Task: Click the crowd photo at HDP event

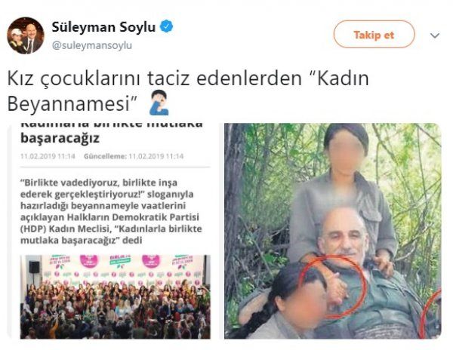Action: [116, 297]
